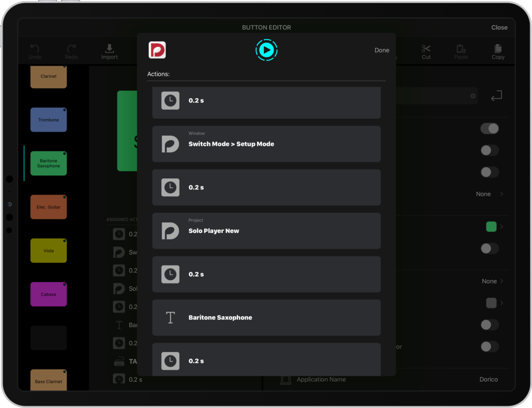Click the Undo icon in the toolbar
Viewport: 532px width, 408px height.
coord(35,49)
